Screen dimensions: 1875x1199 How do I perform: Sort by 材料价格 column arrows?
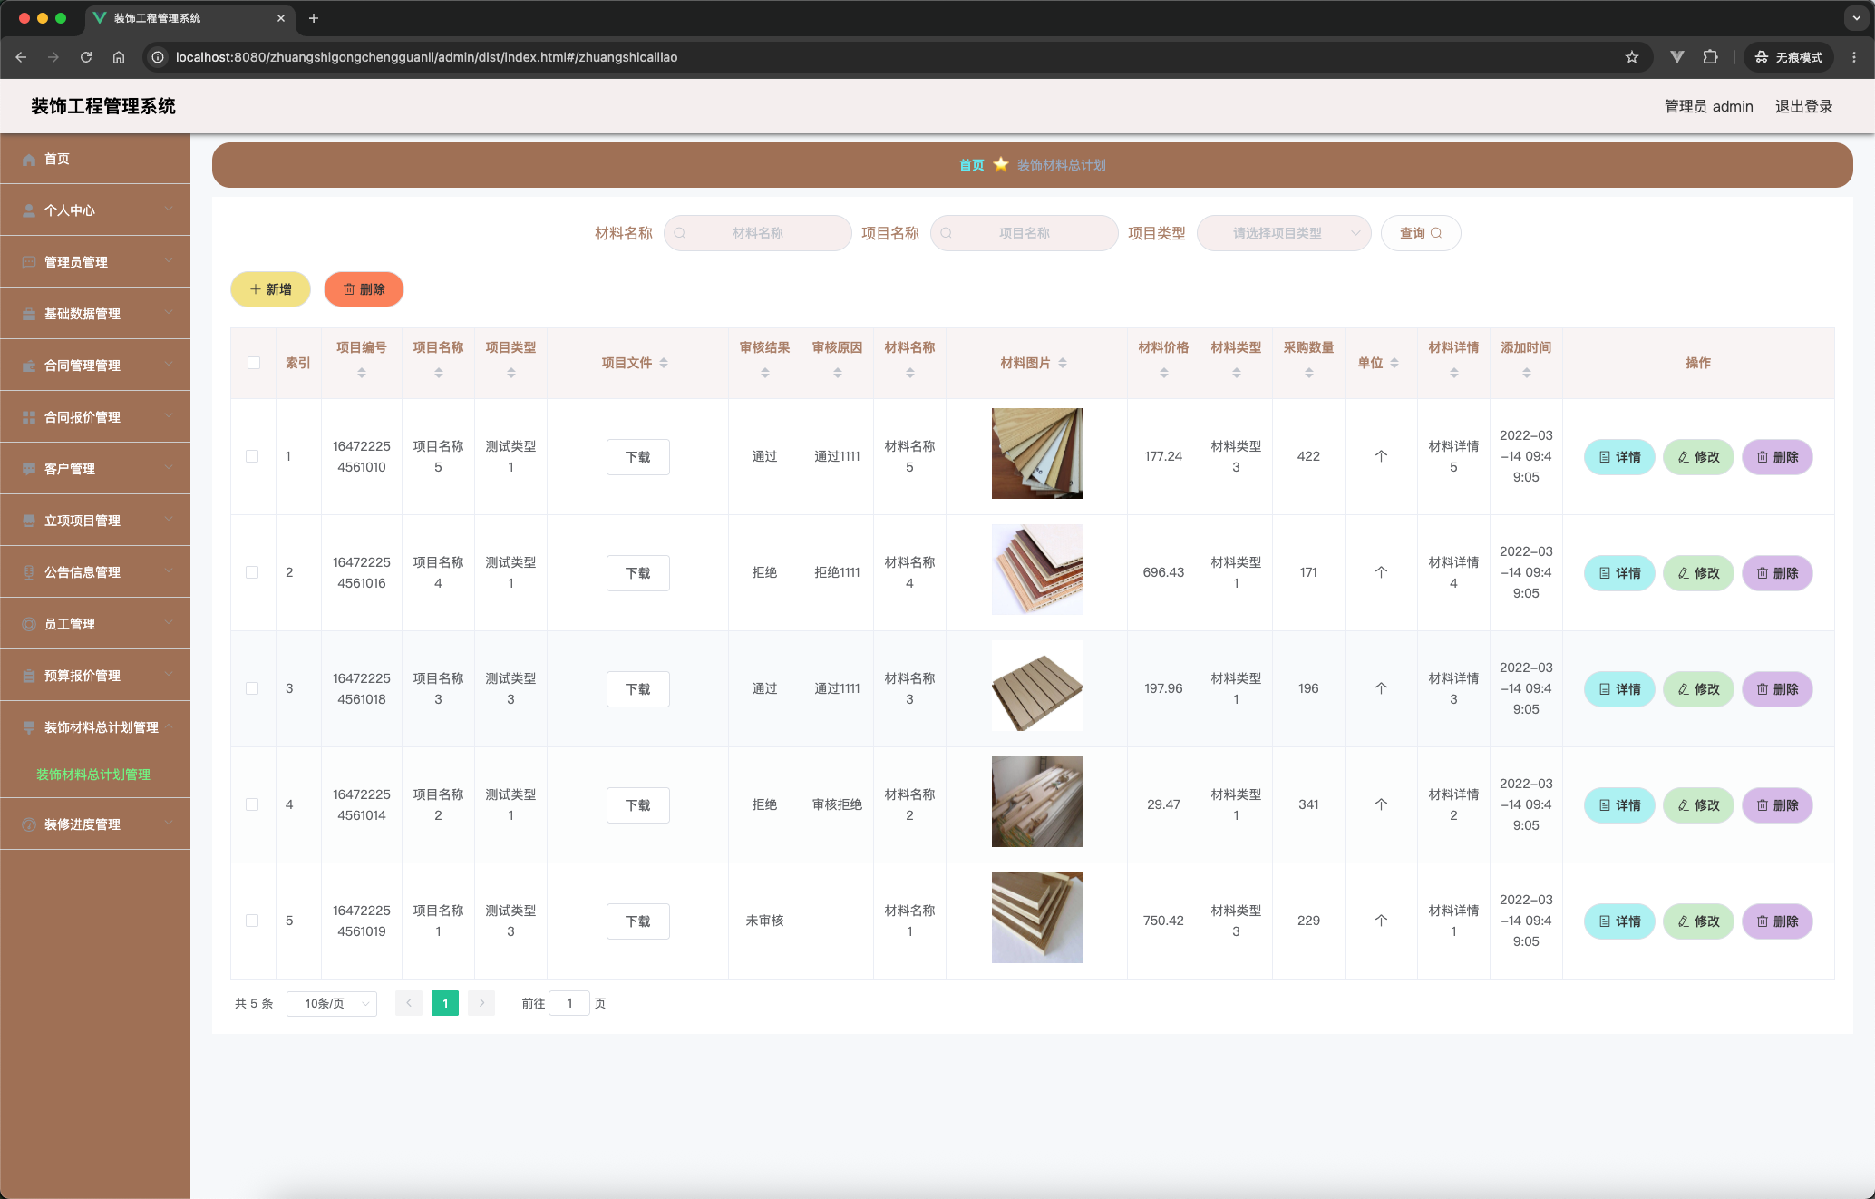point(1164,373)
